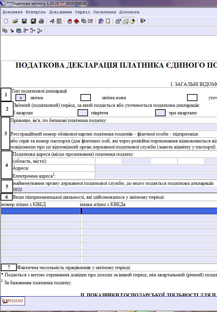Open file using the folder icon

(15, 21)
